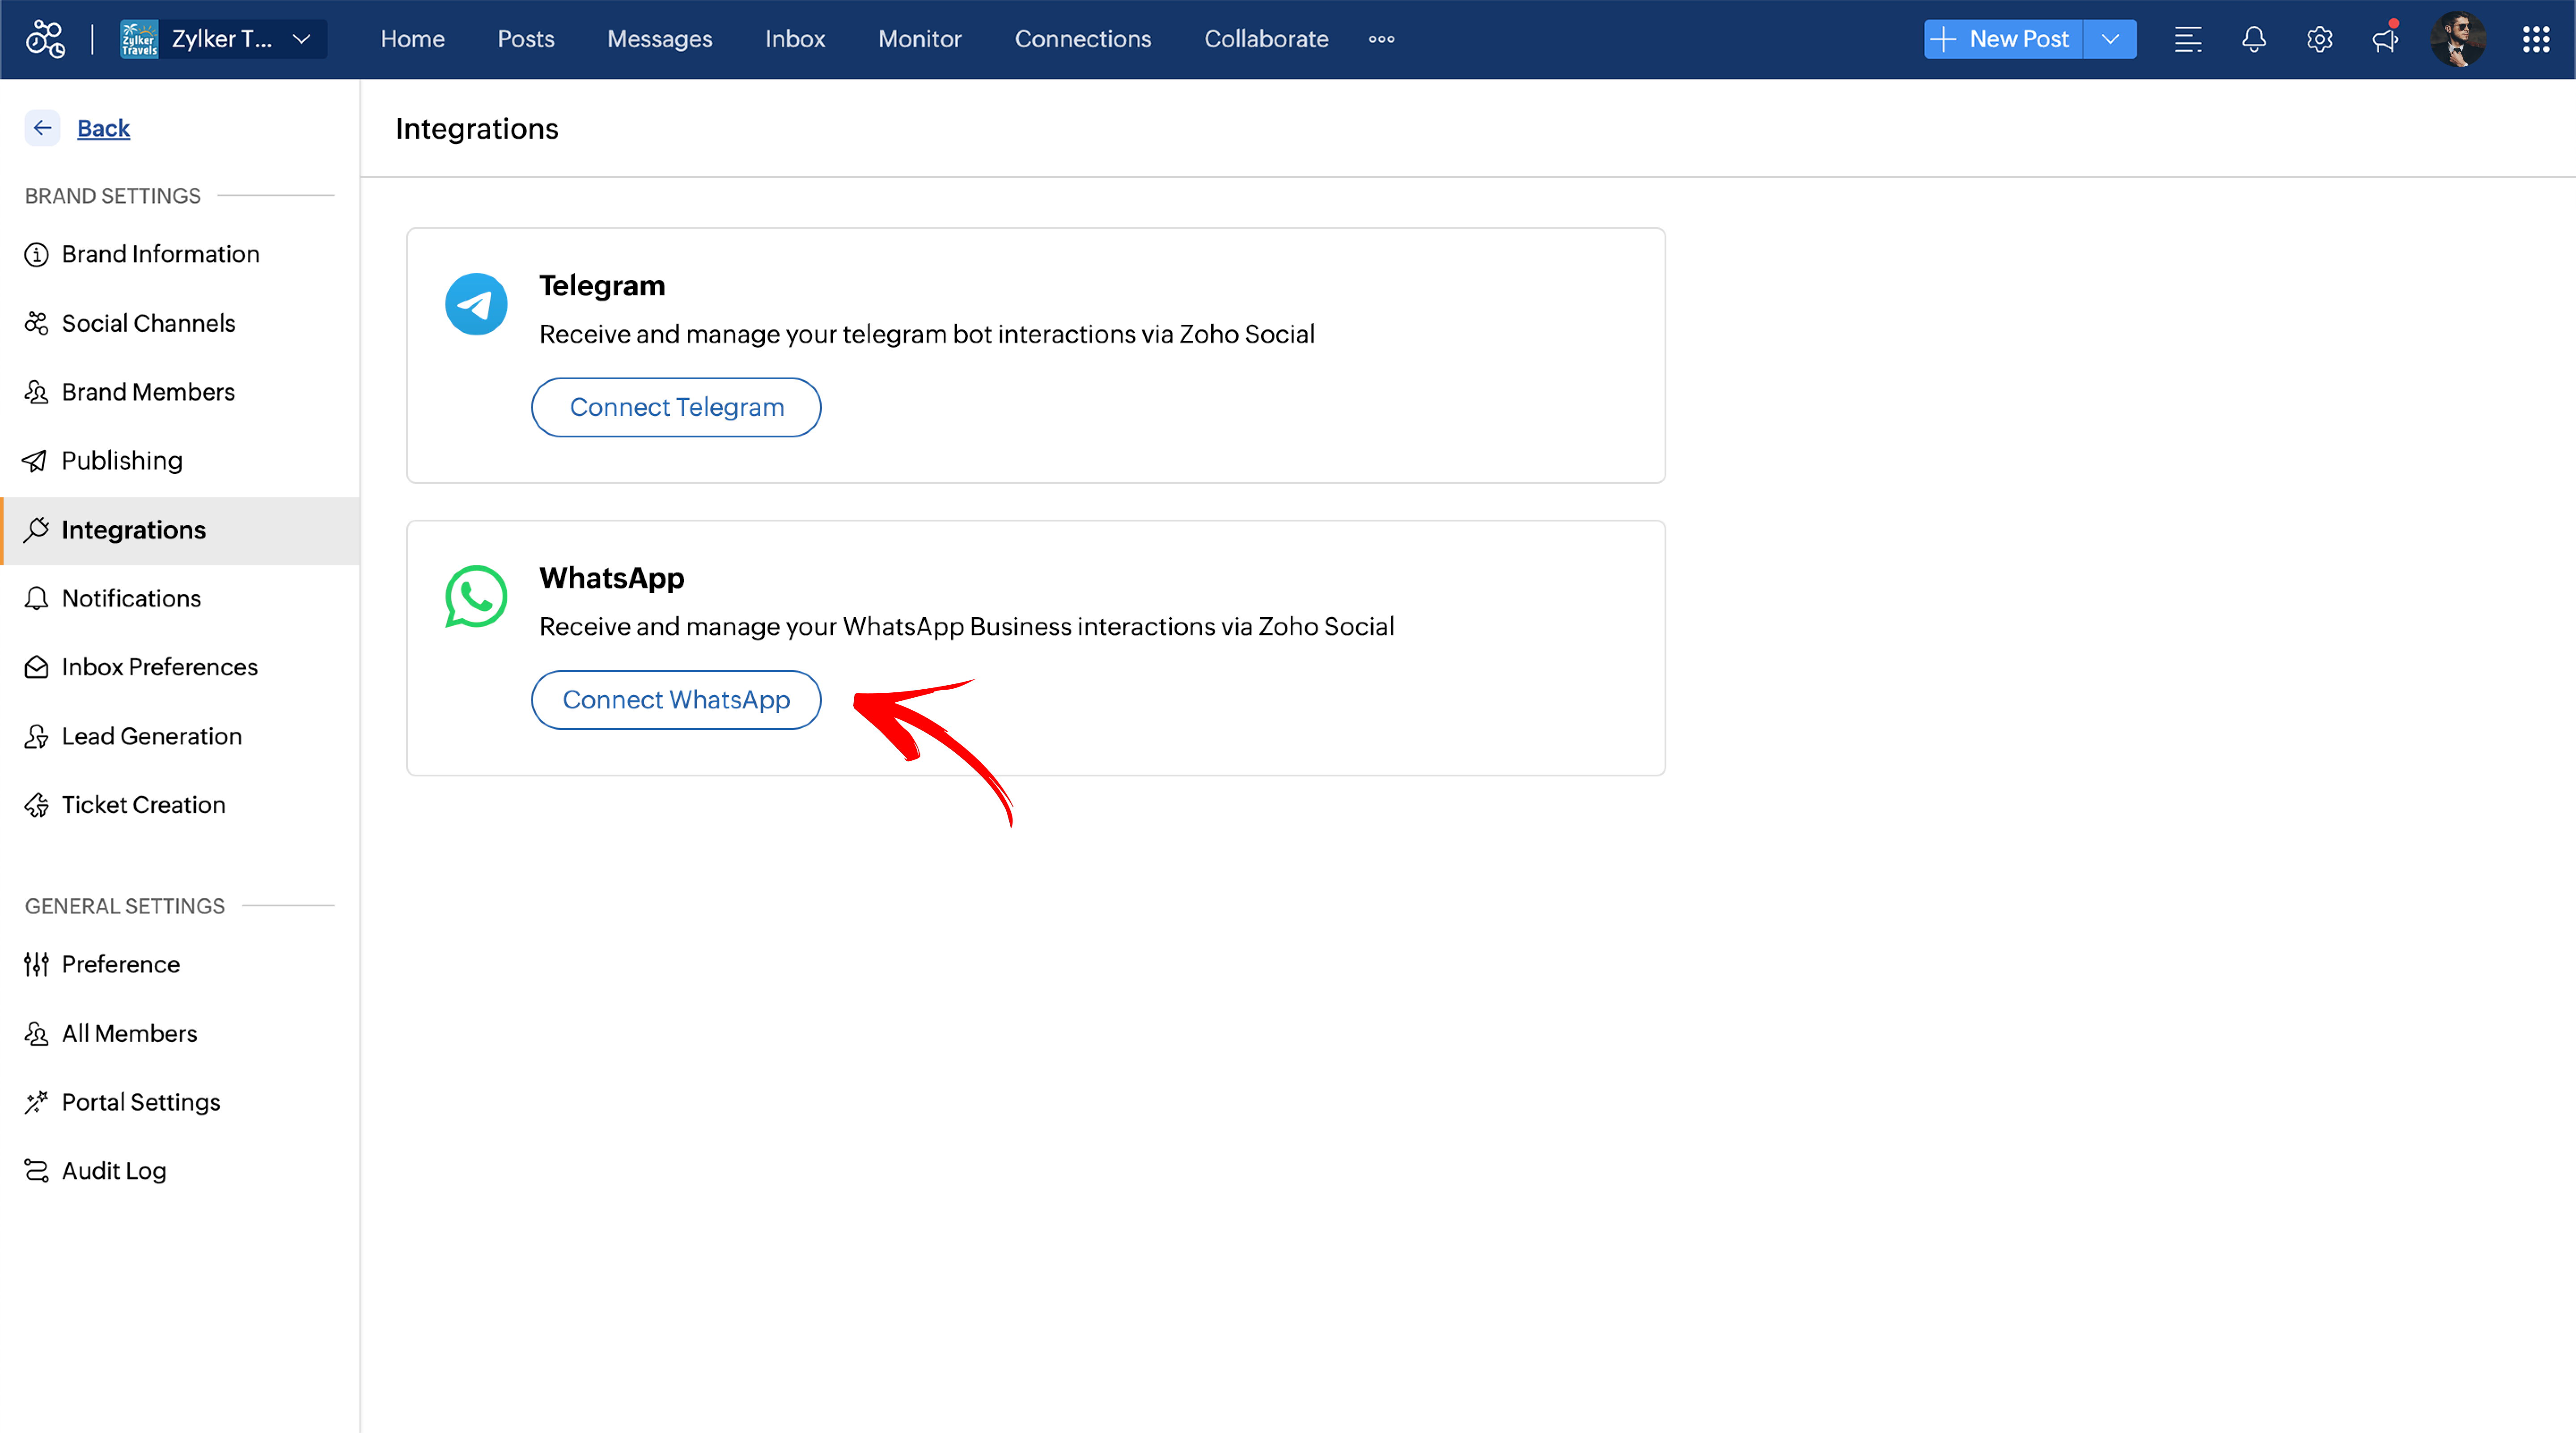This screenshot has height=1433, width=2576.
Task: Select Integrations in the sidebar
Action: (180, 530)
